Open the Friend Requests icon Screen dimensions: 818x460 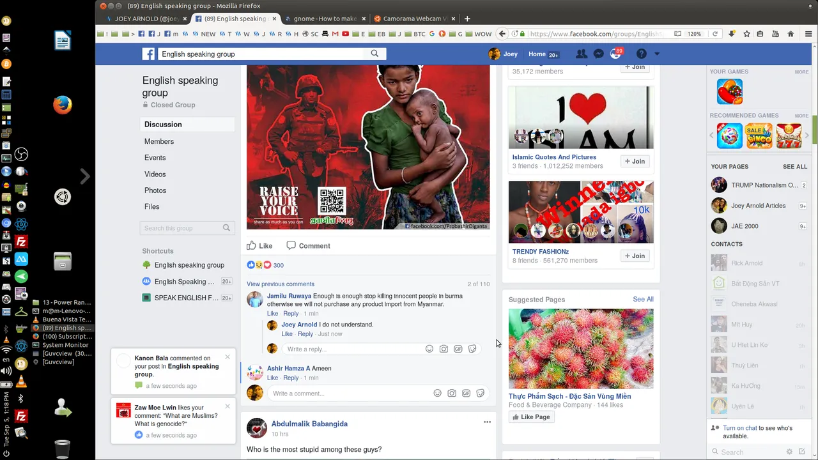coord(581,54)
